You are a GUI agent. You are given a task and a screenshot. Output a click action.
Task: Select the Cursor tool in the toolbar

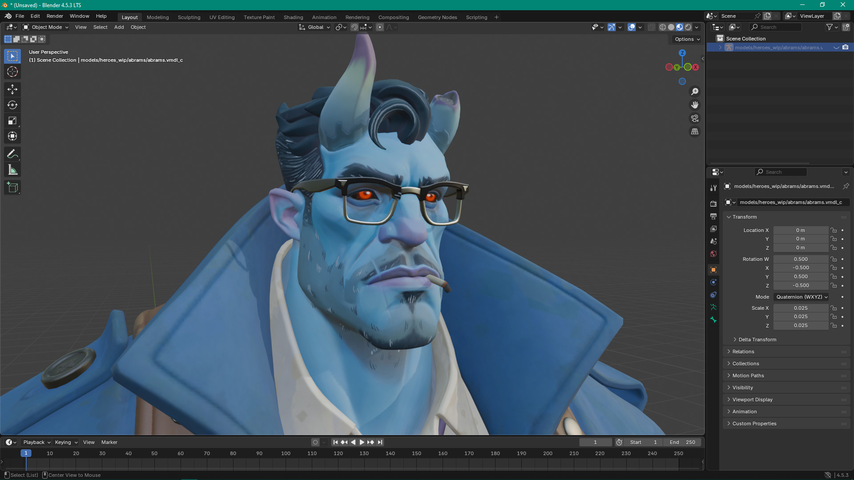(12, 72)
